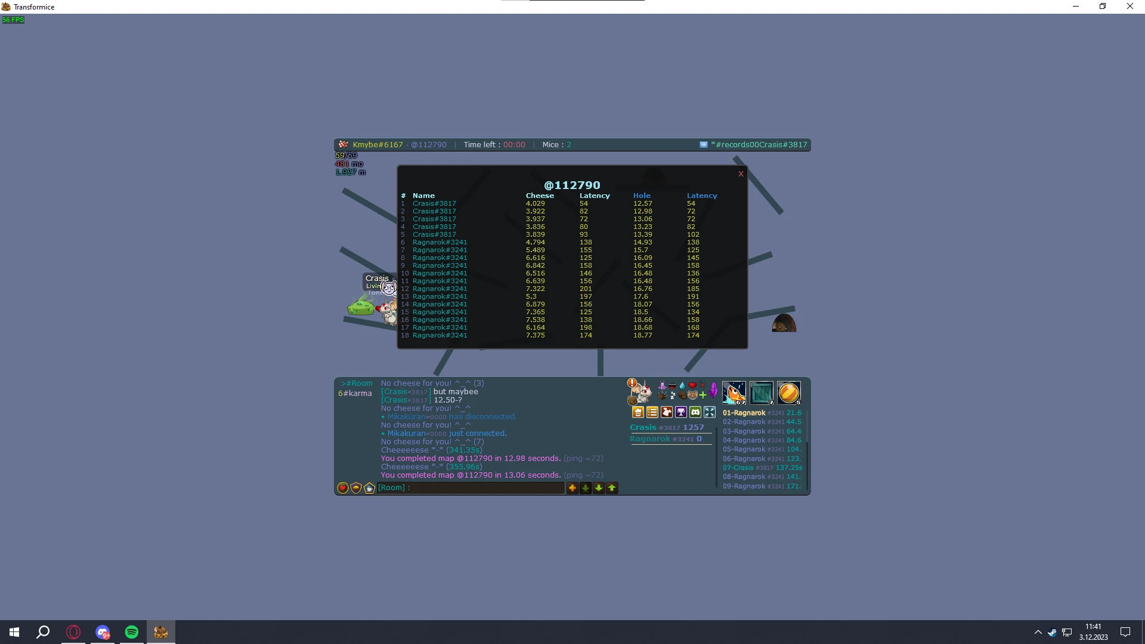Use the ZZZ sleep emote

673,395
